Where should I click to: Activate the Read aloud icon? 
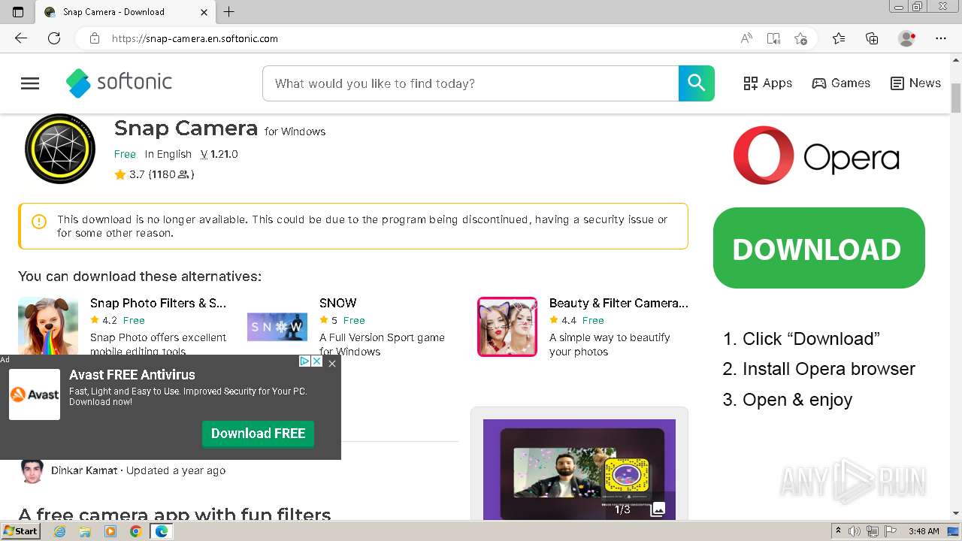[746, 38]
